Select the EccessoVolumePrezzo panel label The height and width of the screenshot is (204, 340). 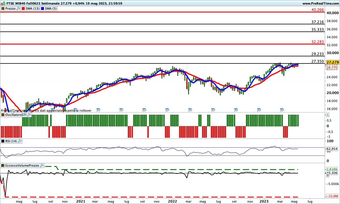click(22, 165)
